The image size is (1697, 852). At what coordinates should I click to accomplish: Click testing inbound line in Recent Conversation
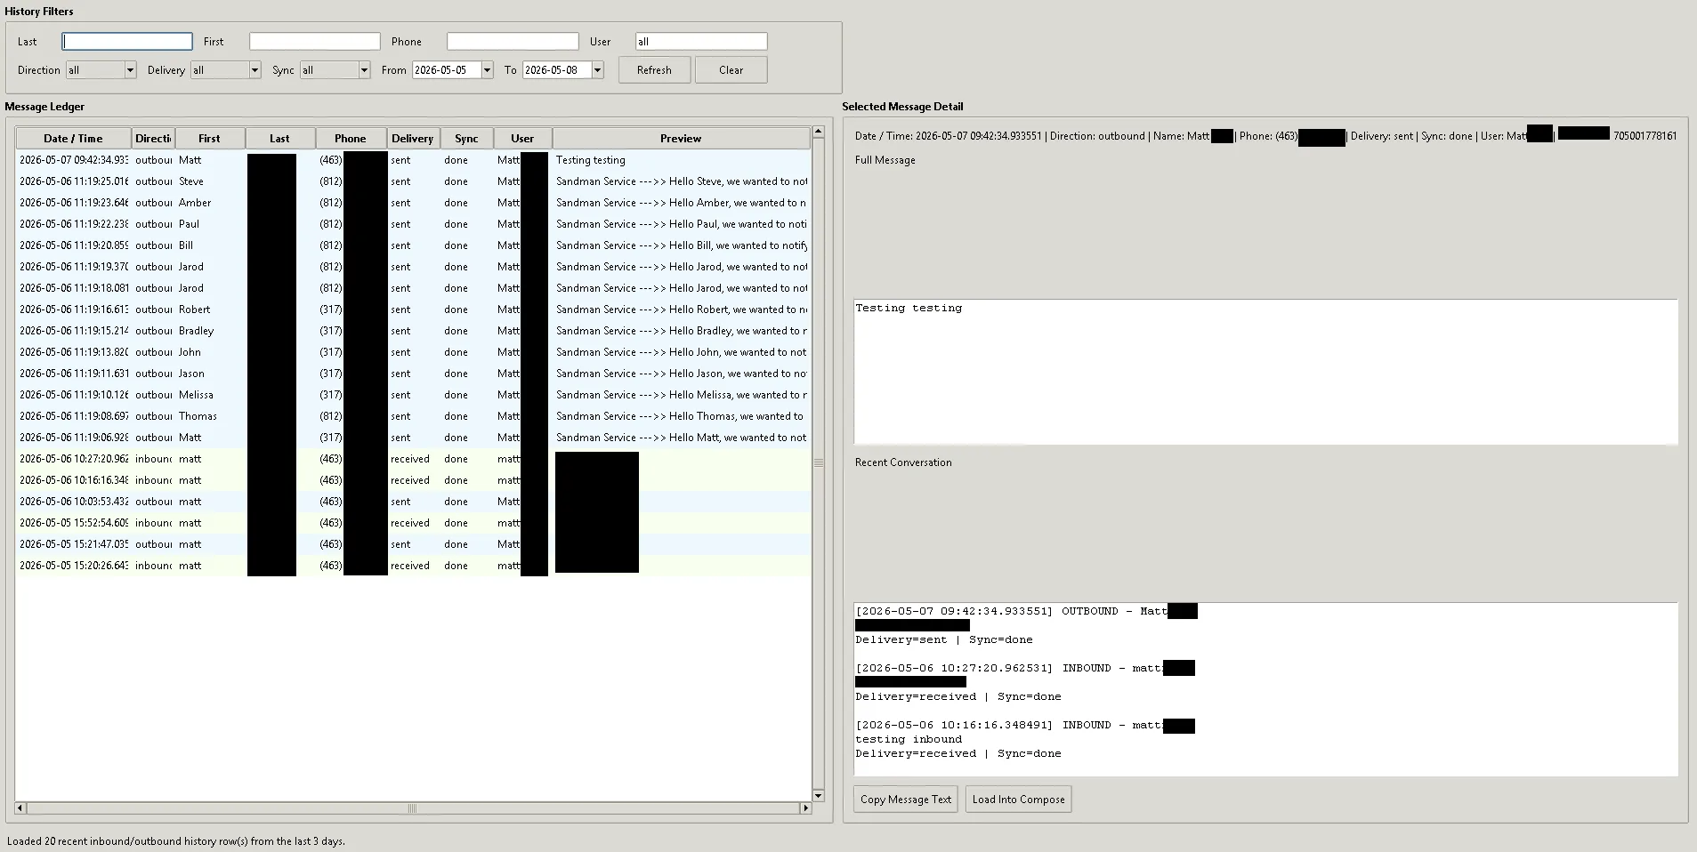click(909, 739)
